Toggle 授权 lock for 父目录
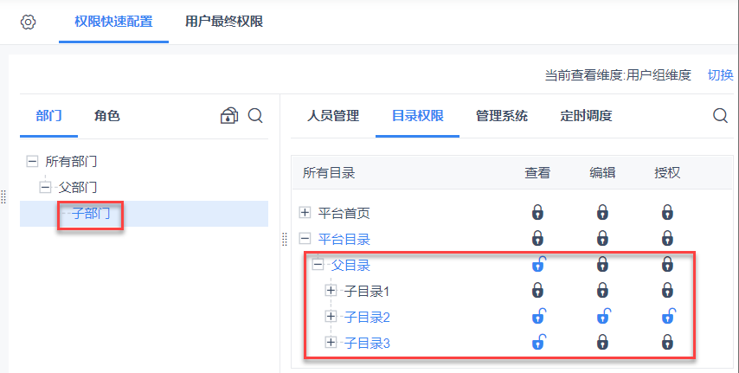 click(667, 265)
